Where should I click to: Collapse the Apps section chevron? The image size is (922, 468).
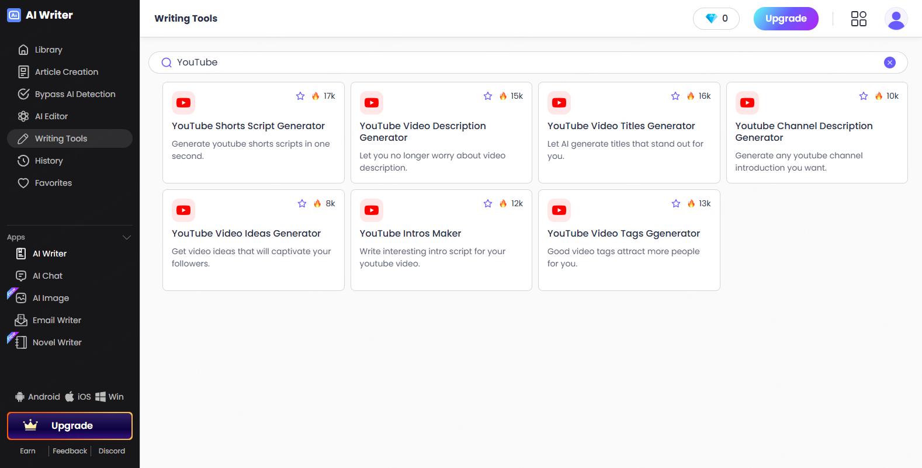click(x=127, y=237)
